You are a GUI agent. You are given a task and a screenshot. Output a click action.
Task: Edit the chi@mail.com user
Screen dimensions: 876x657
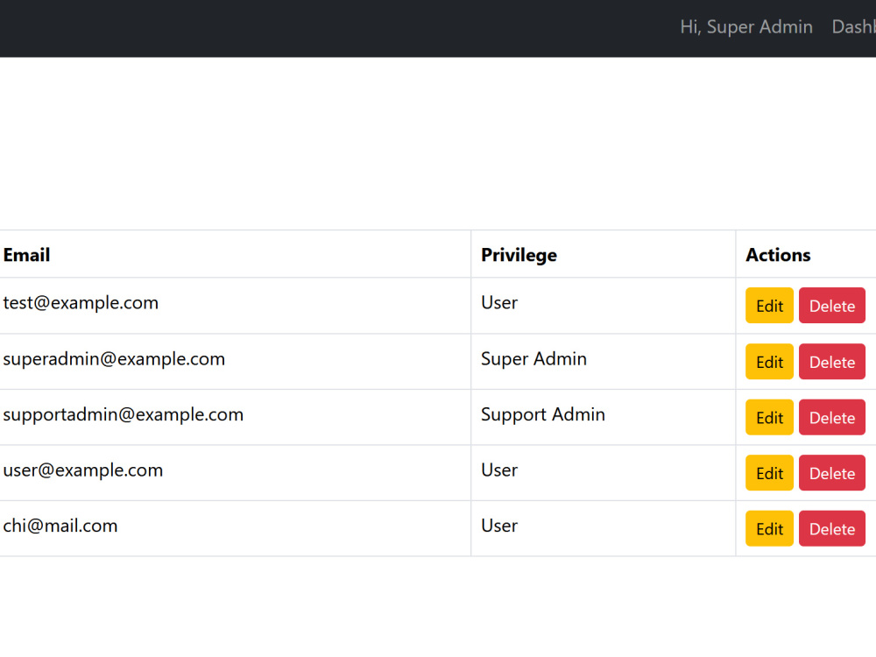click(769, 528)
